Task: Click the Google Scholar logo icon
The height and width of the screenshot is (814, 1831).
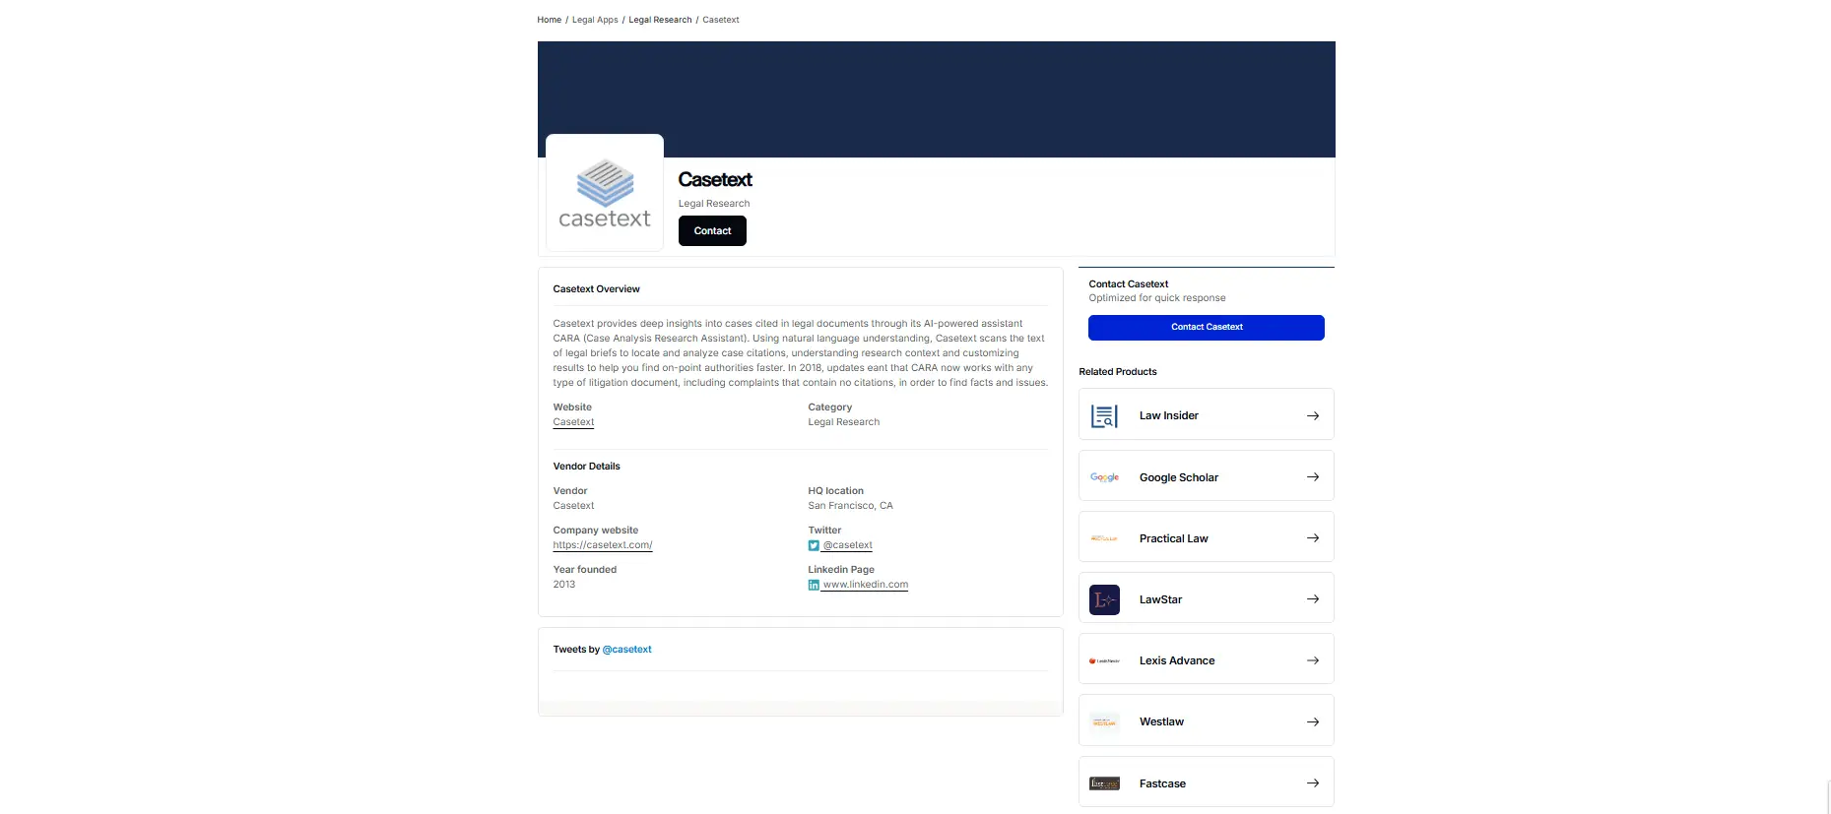Action: tap(1104, 477)
